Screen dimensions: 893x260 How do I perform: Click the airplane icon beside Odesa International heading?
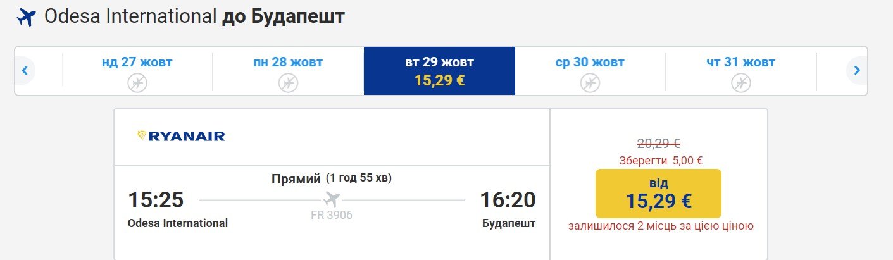coord(27,18)
